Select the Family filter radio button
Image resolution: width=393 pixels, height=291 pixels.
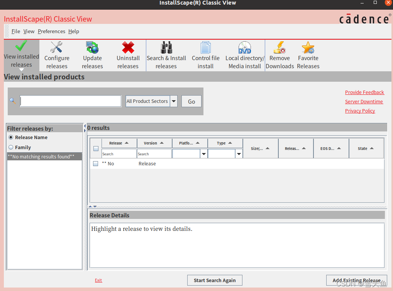(x=11, y=148)
